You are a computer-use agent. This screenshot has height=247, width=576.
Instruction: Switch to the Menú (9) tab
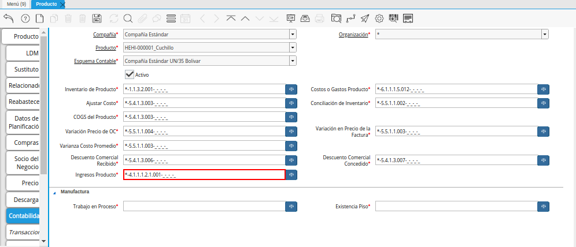tap(16, 4)
